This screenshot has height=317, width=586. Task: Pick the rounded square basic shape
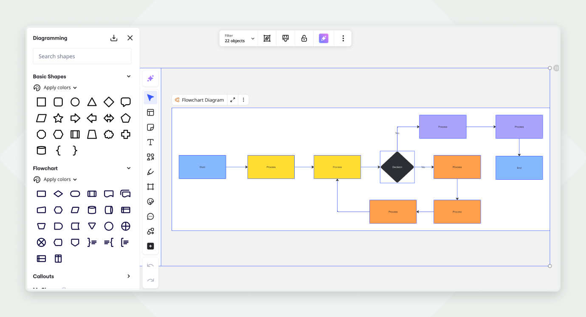coord(58,102)
